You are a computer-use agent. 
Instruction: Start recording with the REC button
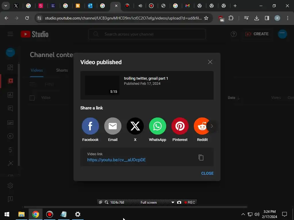point(189,203)
